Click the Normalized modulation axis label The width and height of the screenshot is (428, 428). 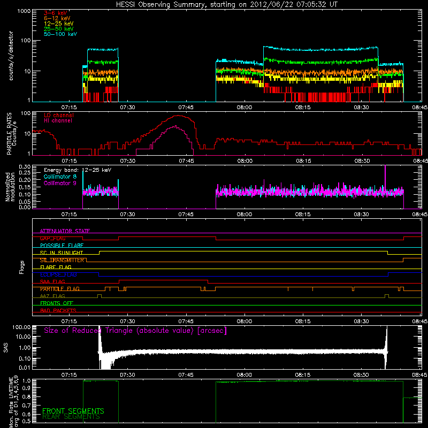[10, 187]
